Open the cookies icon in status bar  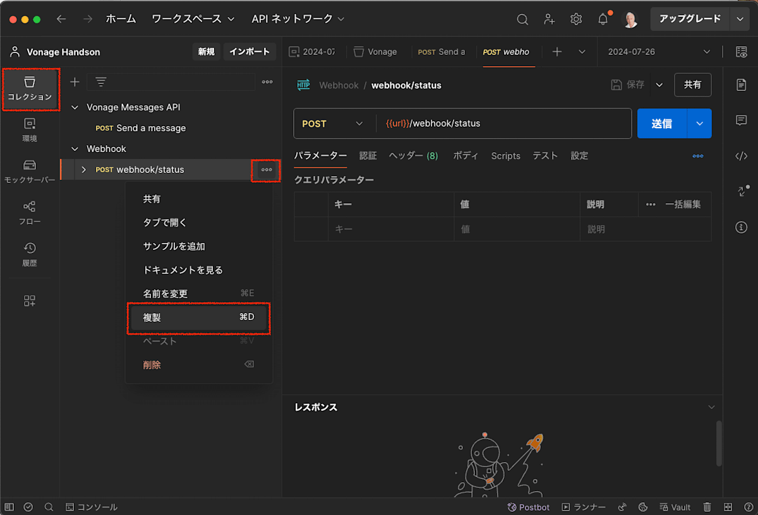pyautogui.click(x=643, y=507)
